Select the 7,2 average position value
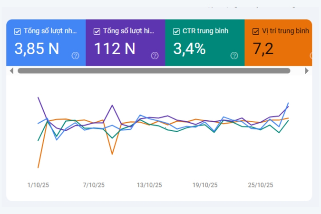Viewport: 321px width, 214px height. [263, 49]
